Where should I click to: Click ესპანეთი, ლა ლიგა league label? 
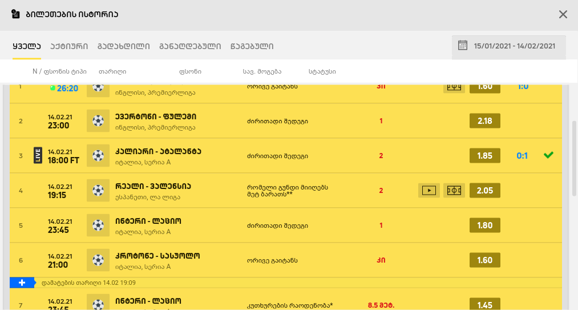[147, 197]
